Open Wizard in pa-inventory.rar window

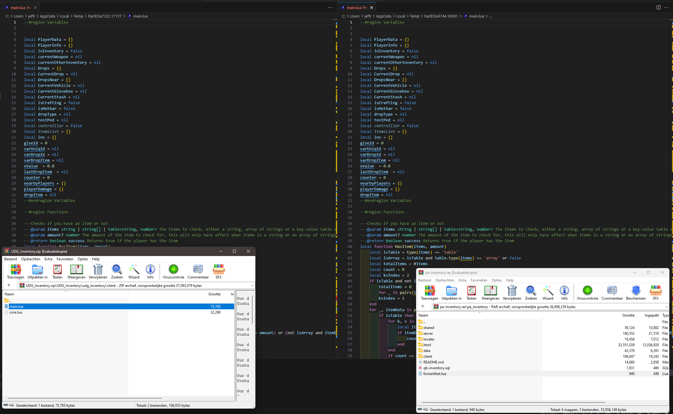pos(548,290)
